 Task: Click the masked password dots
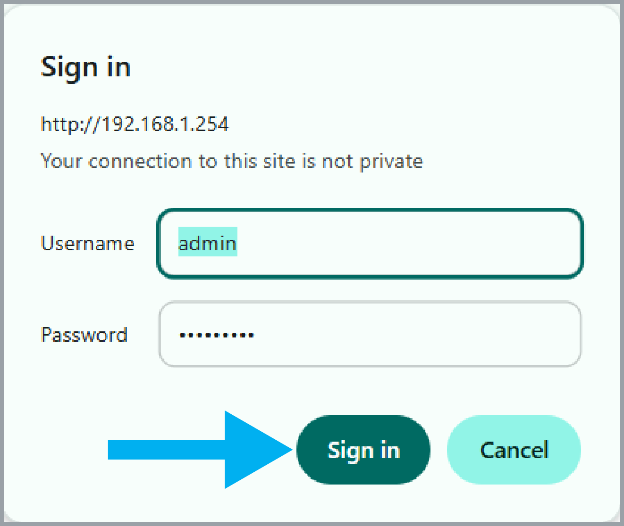click(217, 335)
